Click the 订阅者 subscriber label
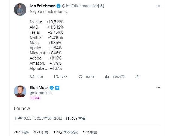This screenshot has width=173, height=136. (x=35, y=98)
